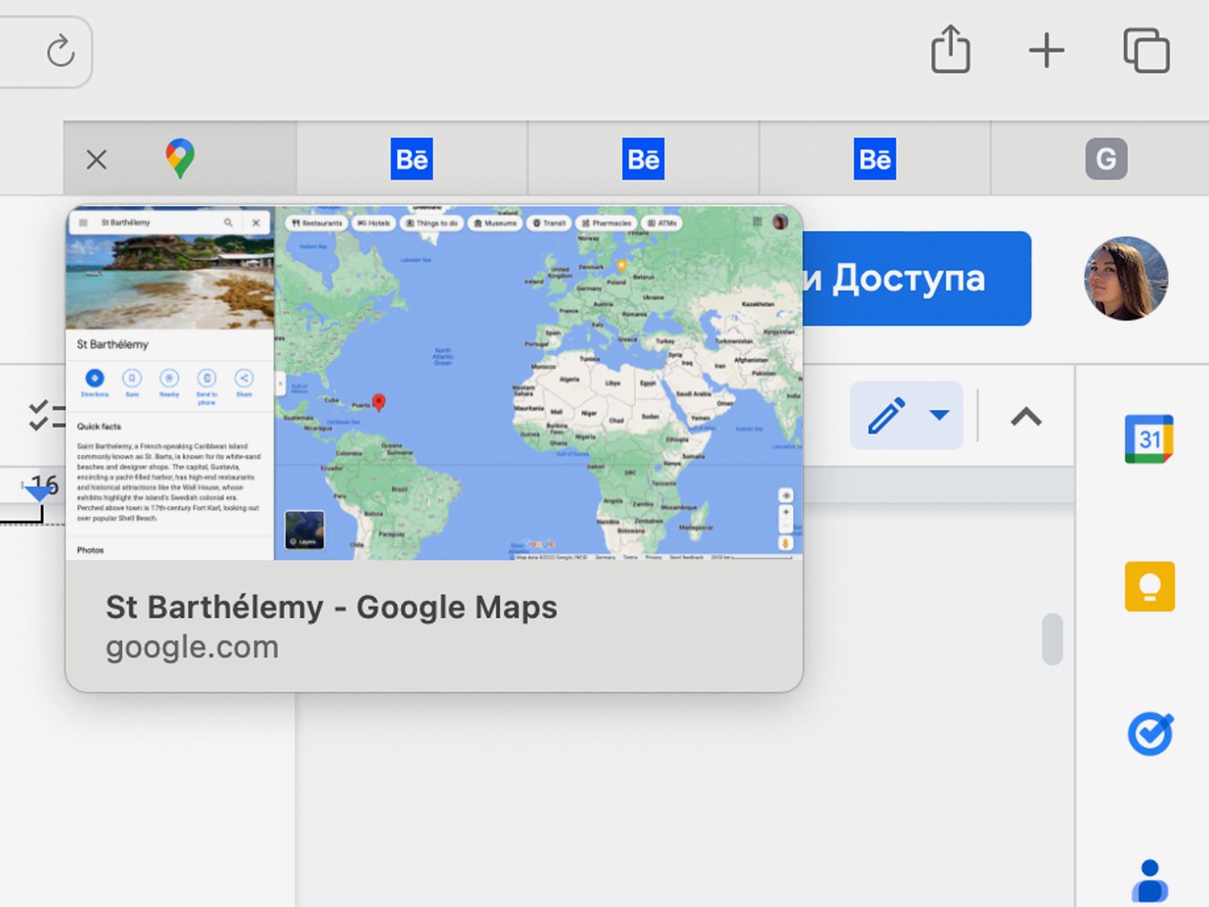Viewport: 1209px width, 907px height.
Task: Collapse the toolbar with up chevron
Action: point(1026,416)
